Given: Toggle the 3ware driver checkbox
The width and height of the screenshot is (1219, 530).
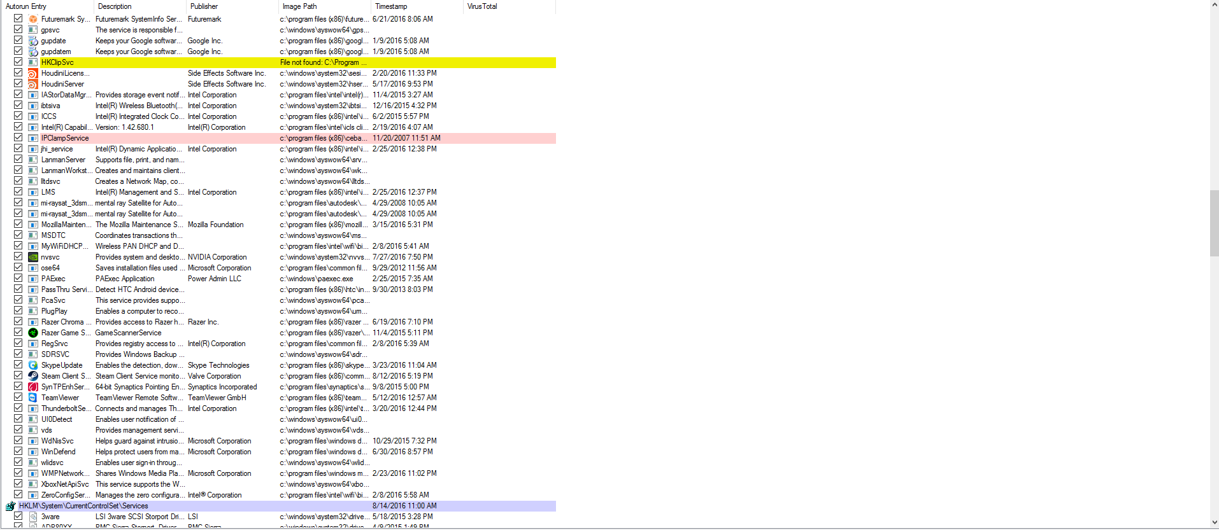Looking at the screenshot, I should (18, 516).
